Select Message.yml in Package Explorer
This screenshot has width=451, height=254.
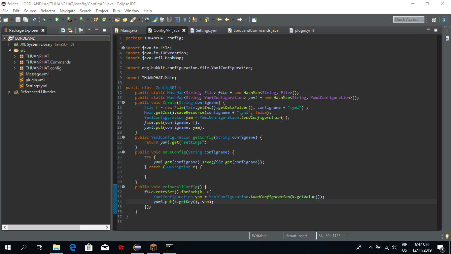pyautogui.click(x=37, y=74)
